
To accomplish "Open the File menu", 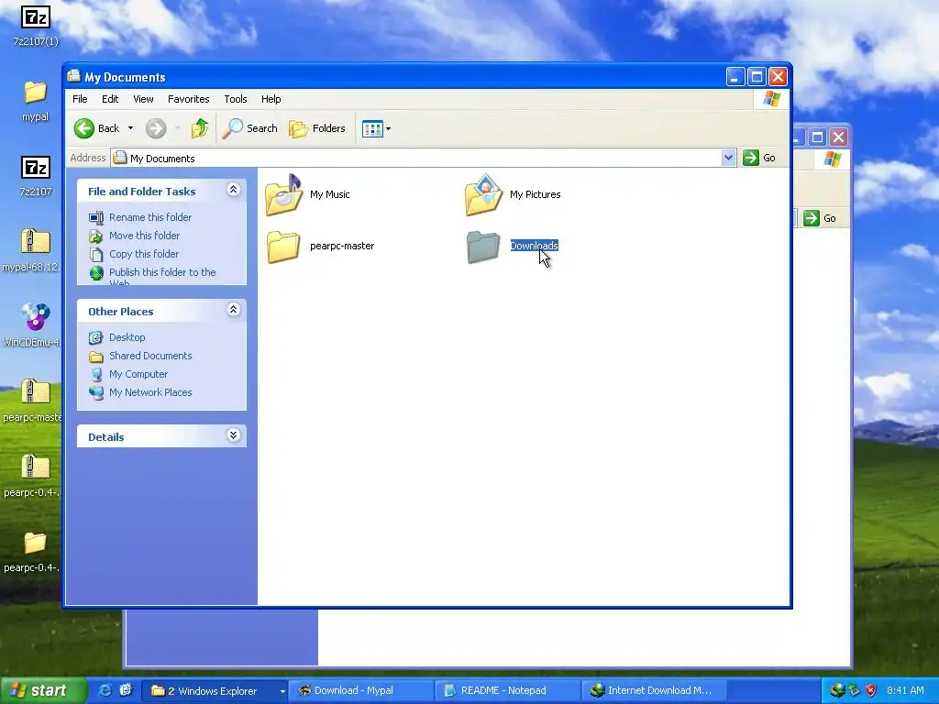I will (80, 99).
